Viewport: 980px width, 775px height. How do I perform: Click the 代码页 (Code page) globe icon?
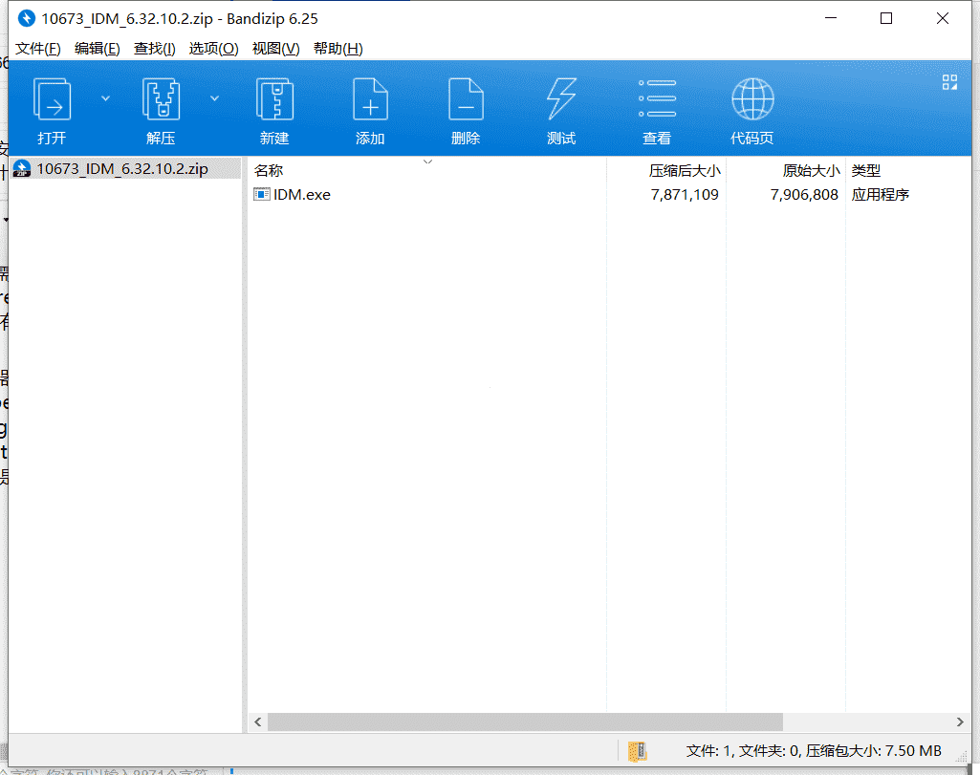coord(752,99)
